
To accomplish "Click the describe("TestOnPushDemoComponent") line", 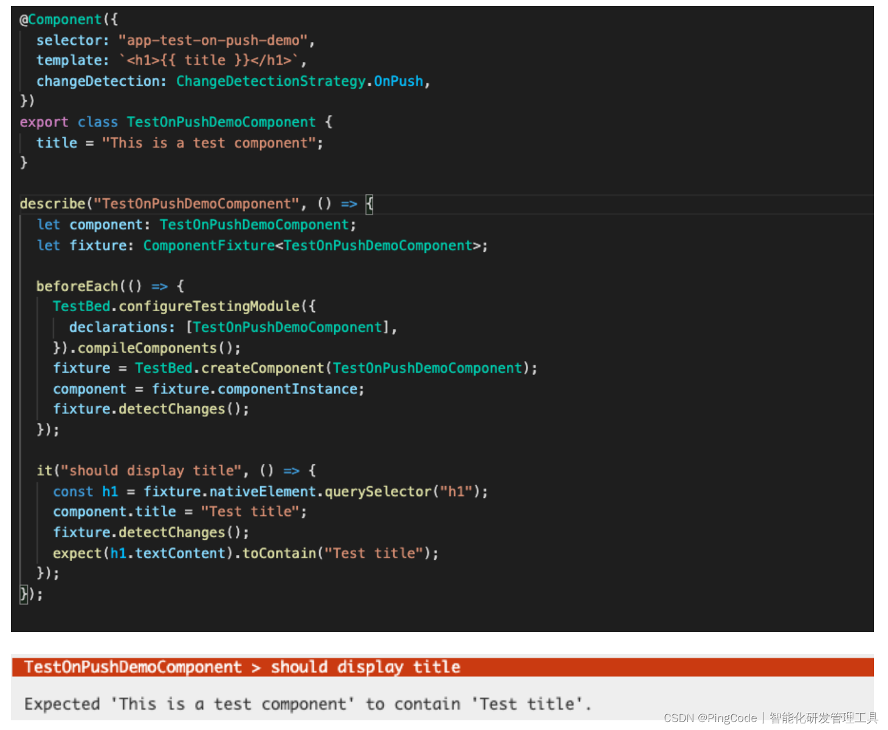I will click(196, 204).
